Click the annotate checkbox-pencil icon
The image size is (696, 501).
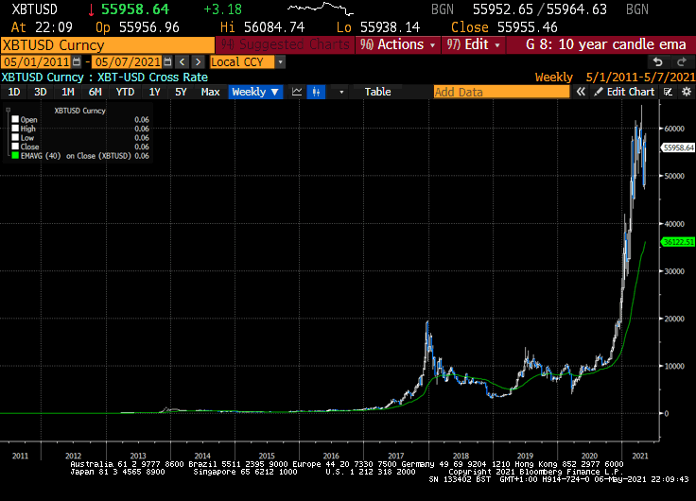click(669, 92)
